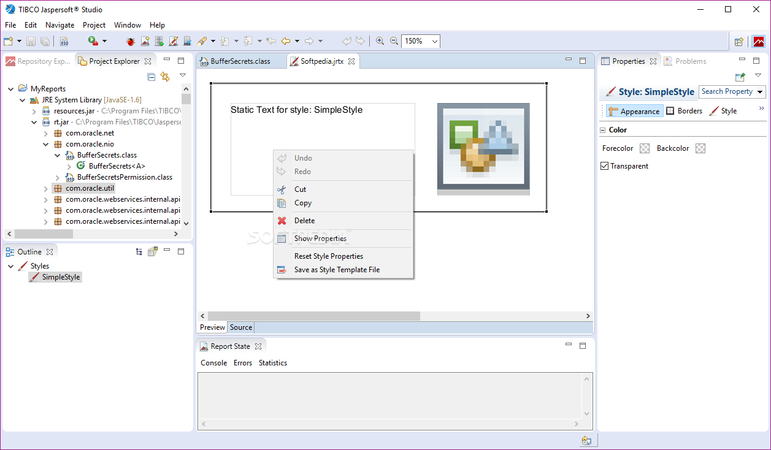Click the green Run toolbar icon
This screenshot has height=450, width=771.
pyautogui.click(x=93, y=41)
